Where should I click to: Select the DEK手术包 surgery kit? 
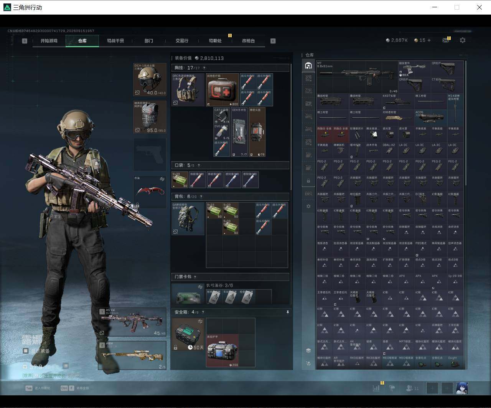coord(239,132)
